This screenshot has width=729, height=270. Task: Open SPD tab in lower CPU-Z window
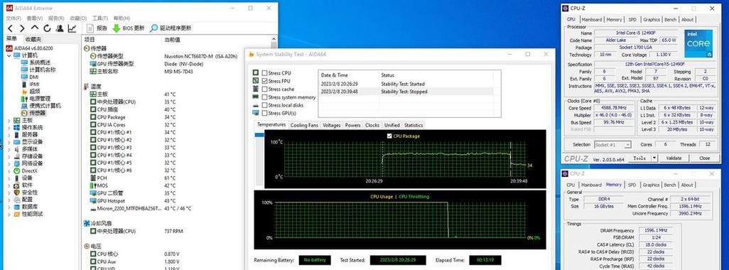coord(632,185)
